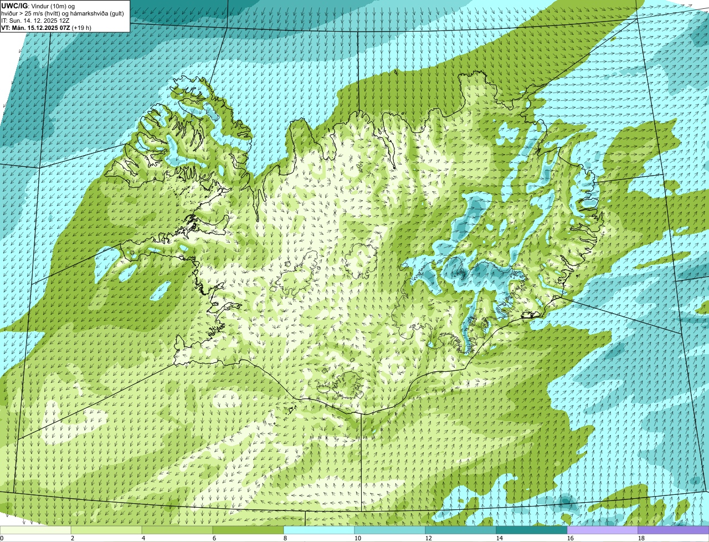Click the title text 'UWC/IG: Vindur (10m) og'
This screenshot has height=542, width=709.
(38, 6)
